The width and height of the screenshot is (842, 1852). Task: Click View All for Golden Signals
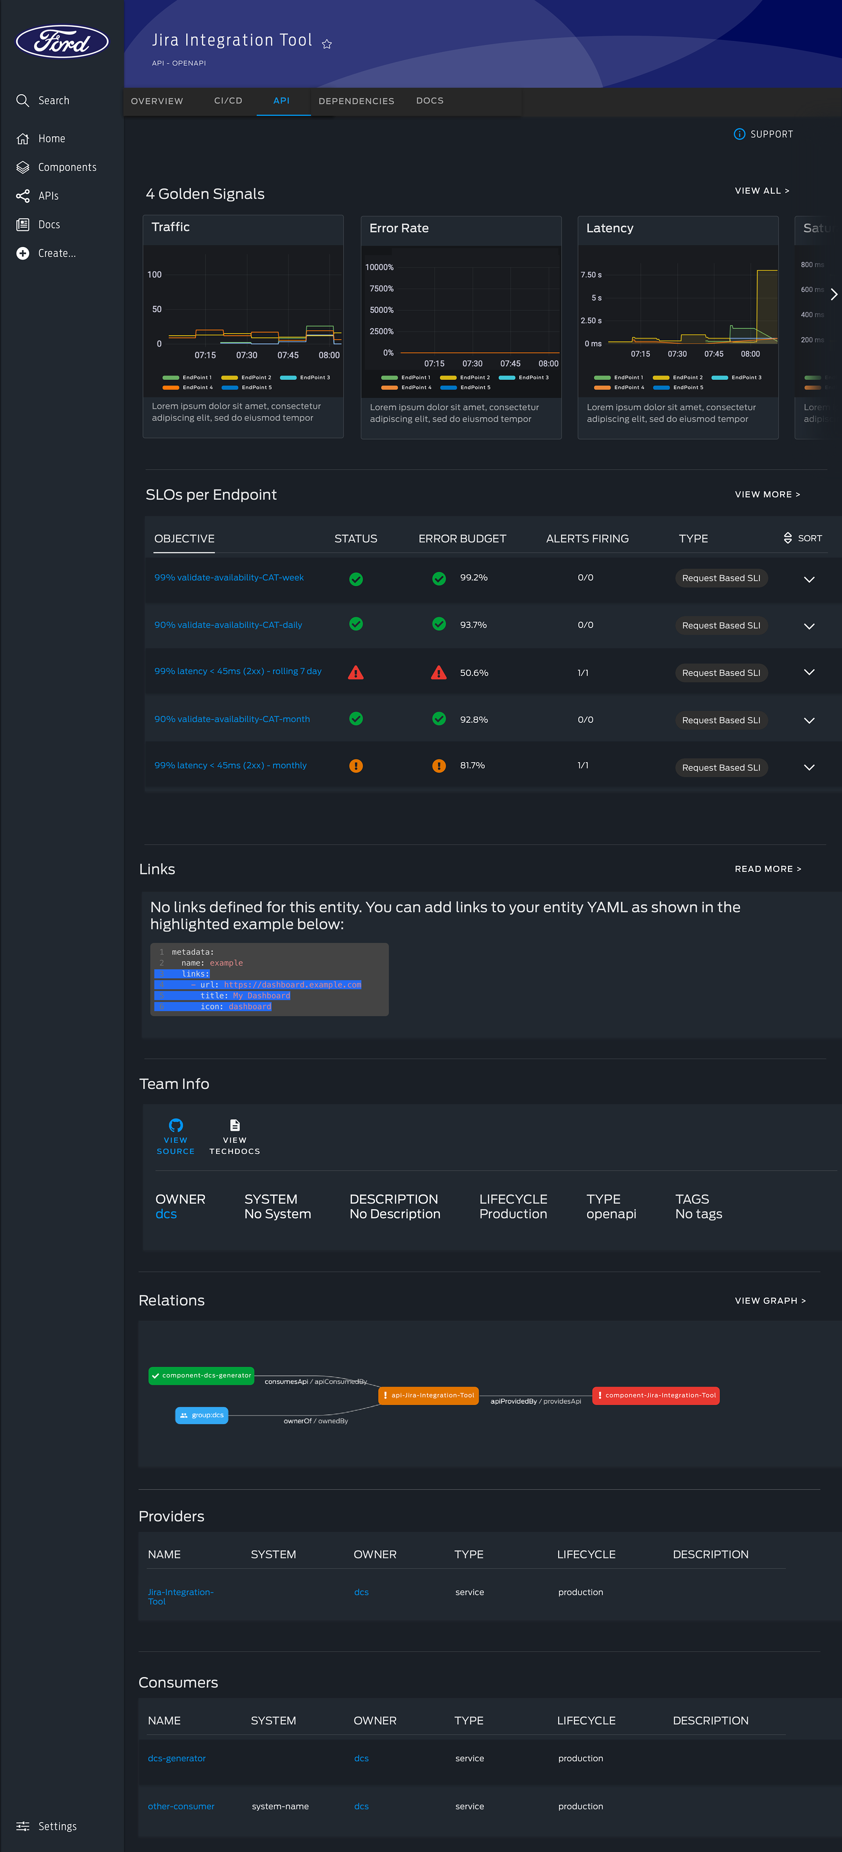[x=762, y=190]
